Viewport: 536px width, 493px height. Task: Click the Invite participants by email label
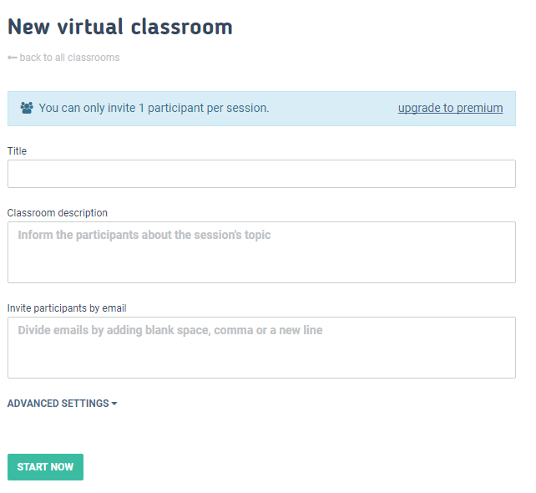point(67,308)
